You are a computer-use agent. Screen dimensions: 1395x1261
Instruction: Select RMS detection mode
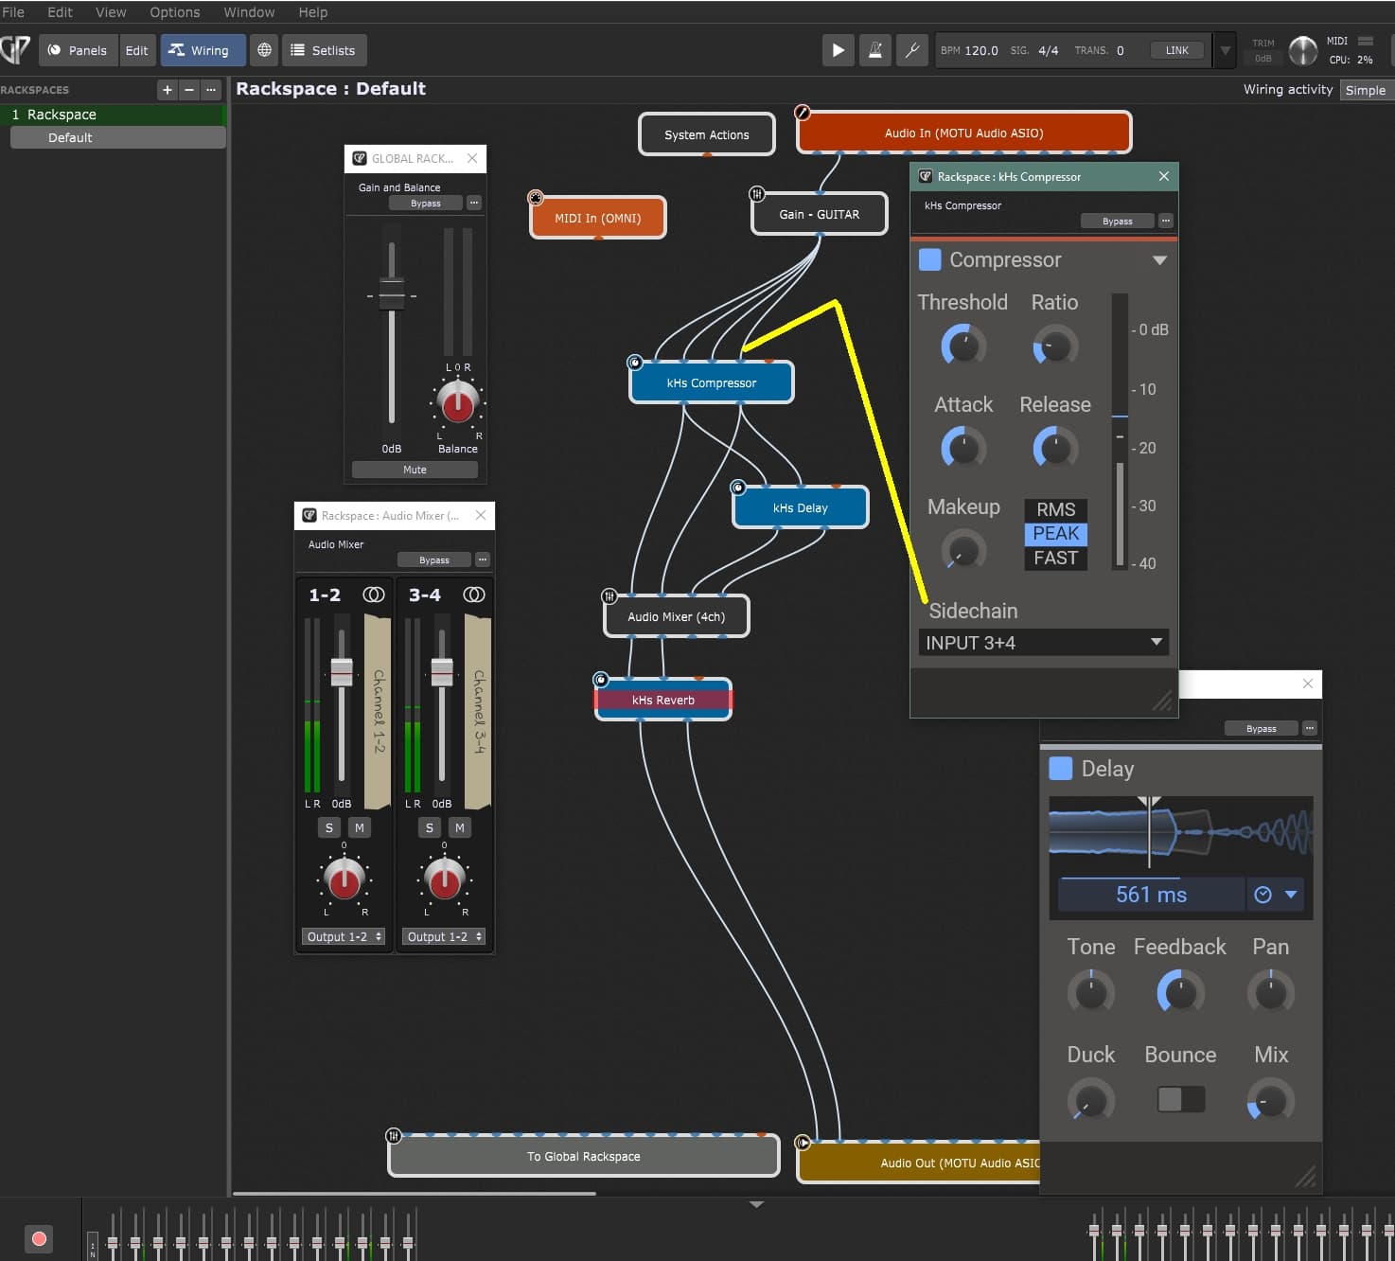click(1055, 509)
